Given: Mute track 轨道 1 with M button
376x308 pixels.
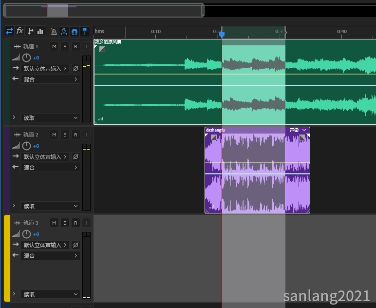Looking at the screenshot, I should pyautogui.click(x=54, y=46).
